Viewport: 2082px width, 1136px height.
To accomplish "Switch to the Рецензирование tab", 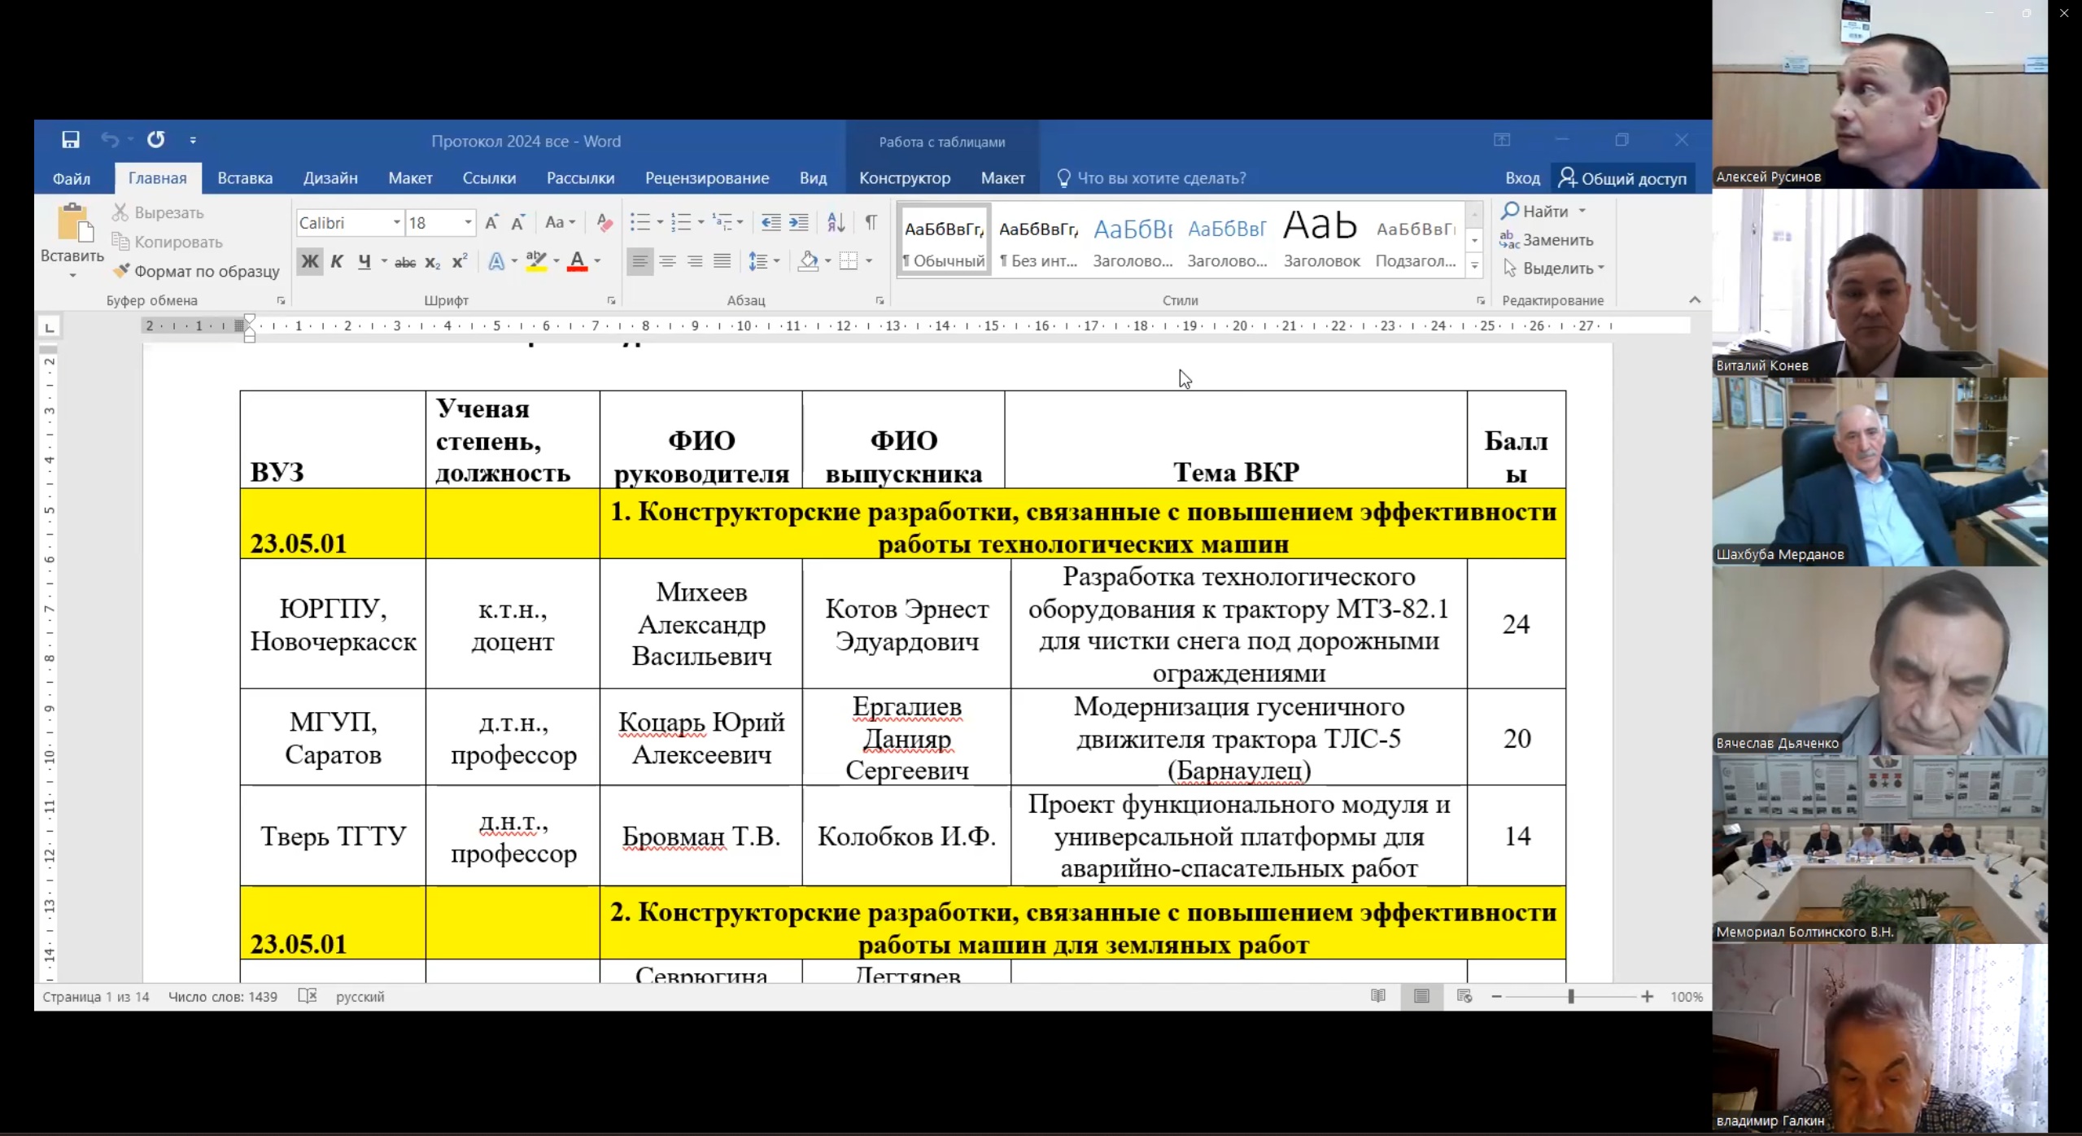I will (x=707, y=178).
